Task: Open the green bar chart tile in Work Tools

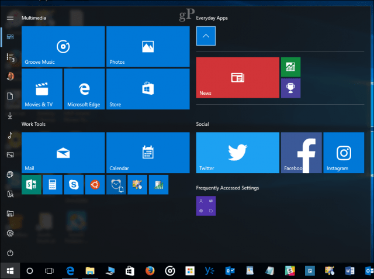Action: [x=158, y=185]
